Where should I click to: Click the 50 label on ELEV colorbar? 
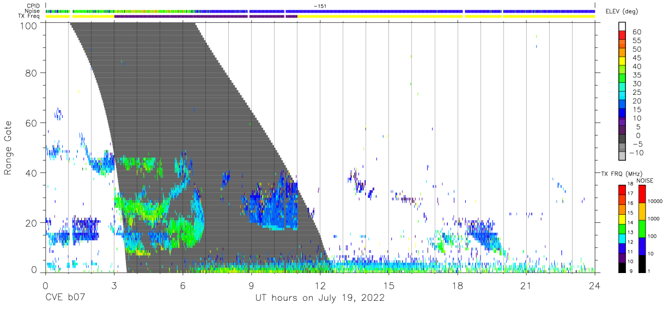[x=637, y=49]
